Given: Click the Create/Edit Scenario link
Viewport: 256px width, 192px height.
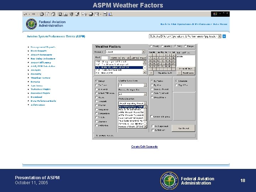Looking at the screenshot, I should (x=144, y=146).
